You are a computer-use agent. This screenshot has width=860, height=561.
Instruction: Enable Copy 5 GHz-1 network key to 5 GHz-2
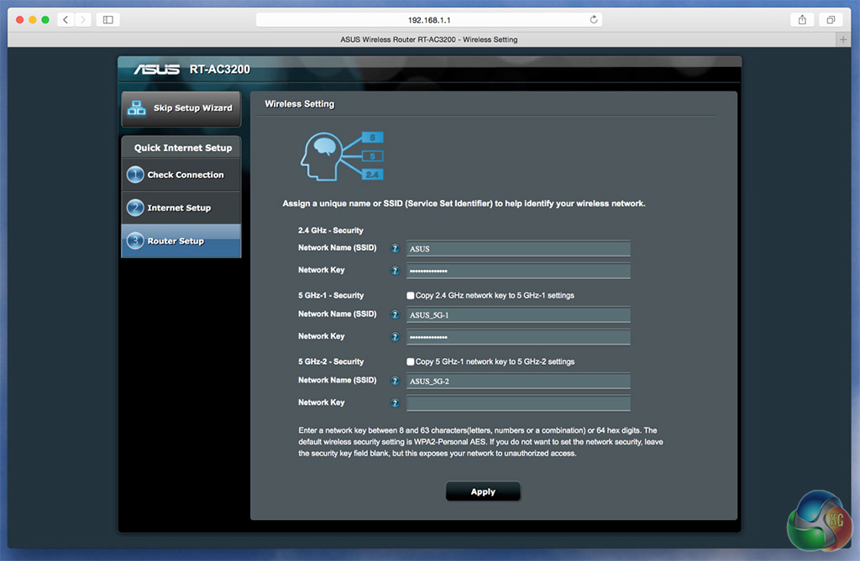(x=410, y=361)
